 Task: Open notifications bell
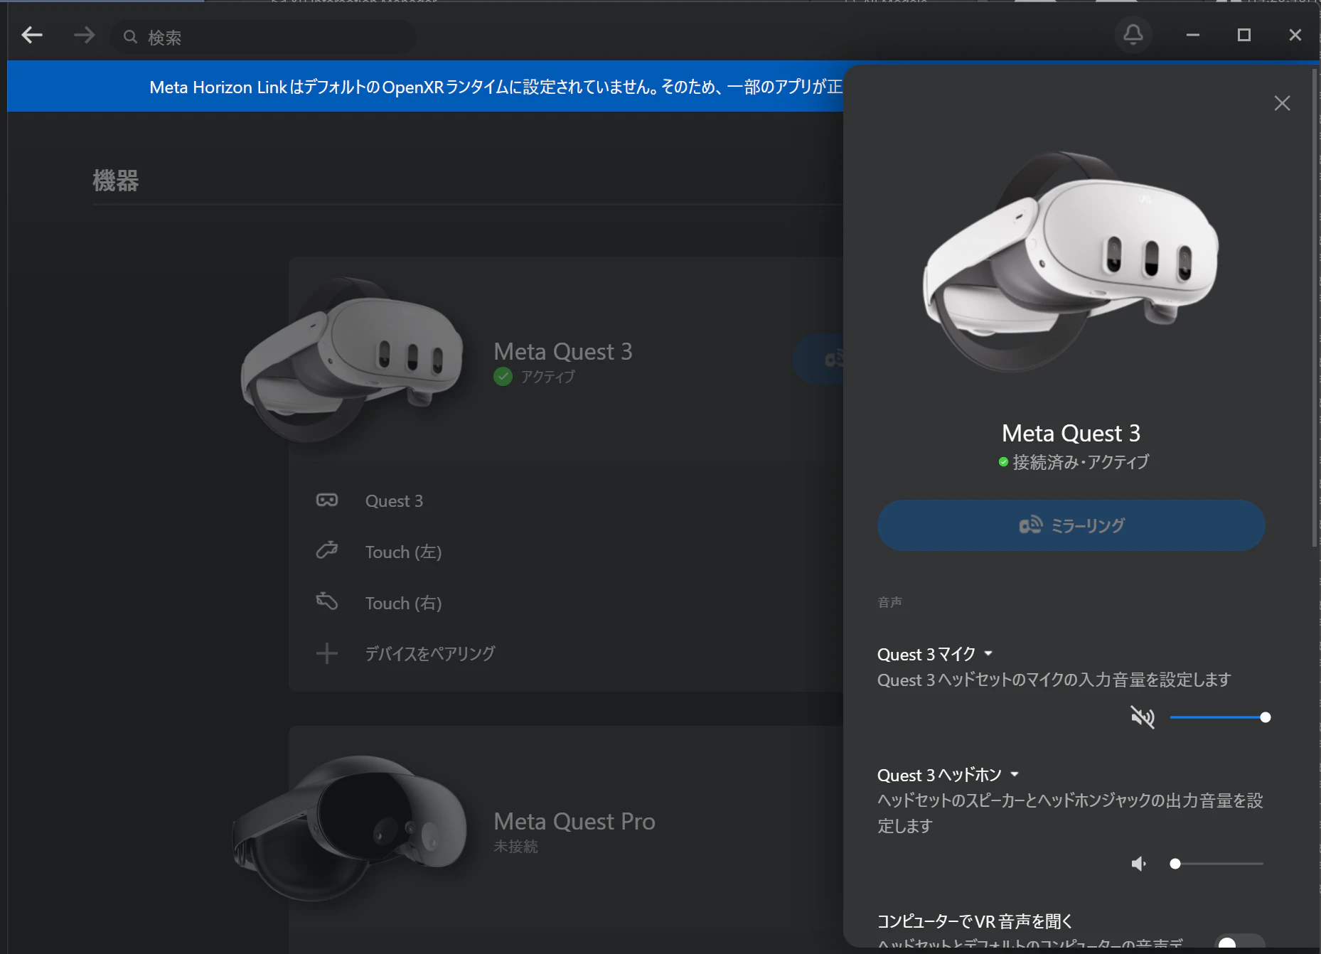click(1133, 34)
